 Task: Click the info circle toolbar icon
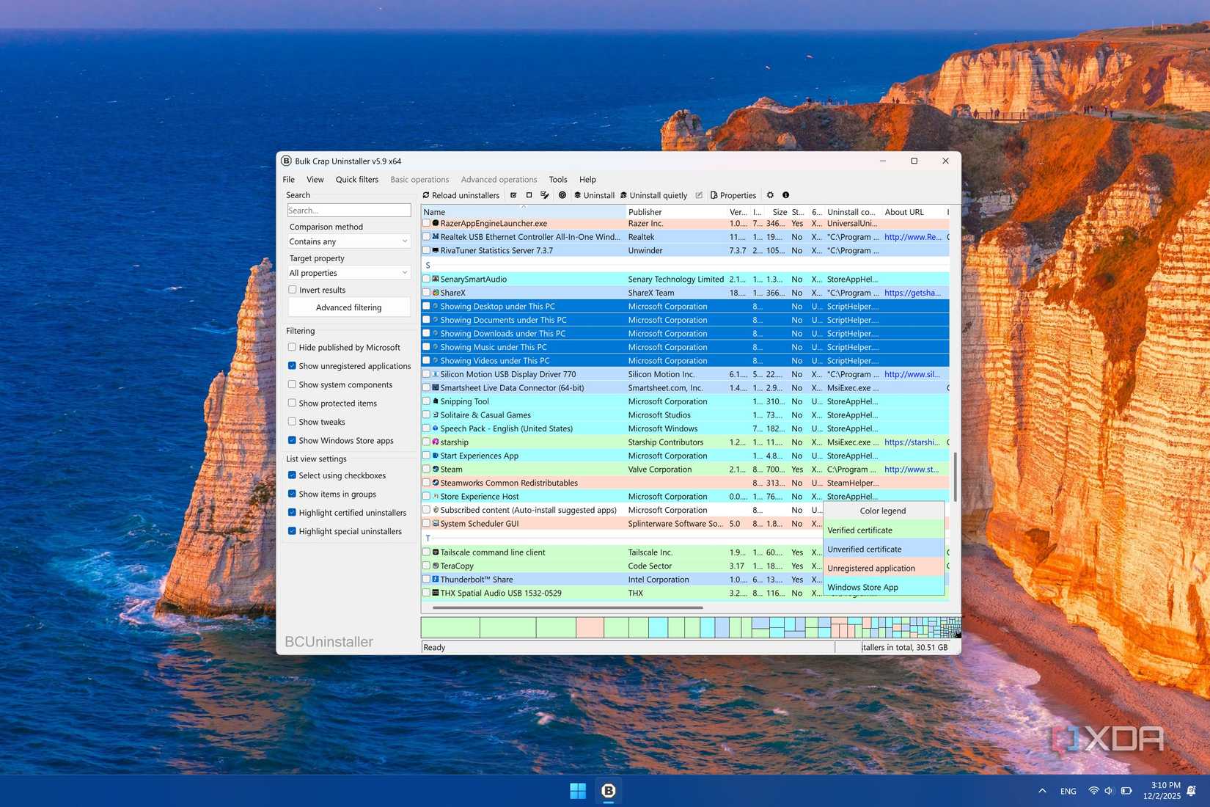tap(785, 195)
